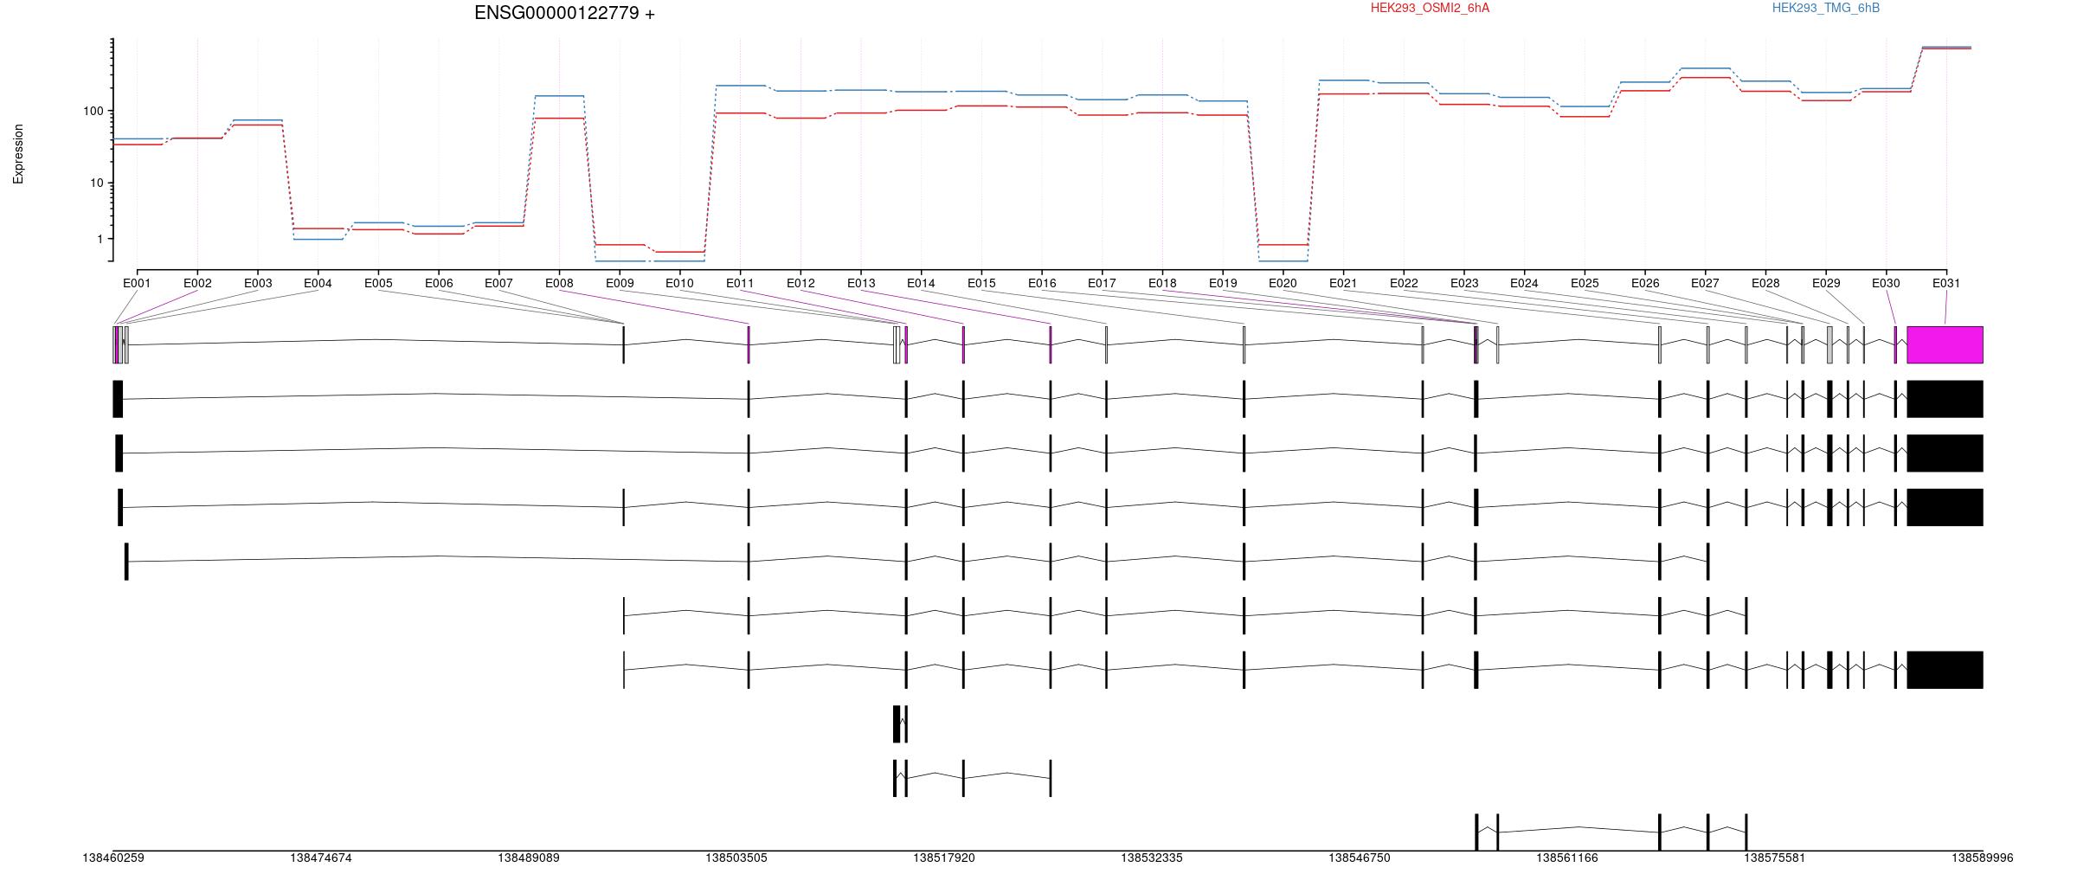Select the HEK293_OSMI2_6hA legend label

1430,8
